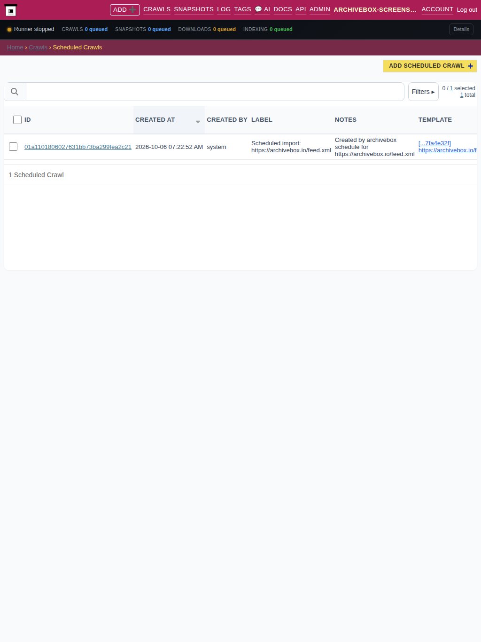The image size is (481, 642).
Task: Open the Snapshots menu item
Action: 194,9
